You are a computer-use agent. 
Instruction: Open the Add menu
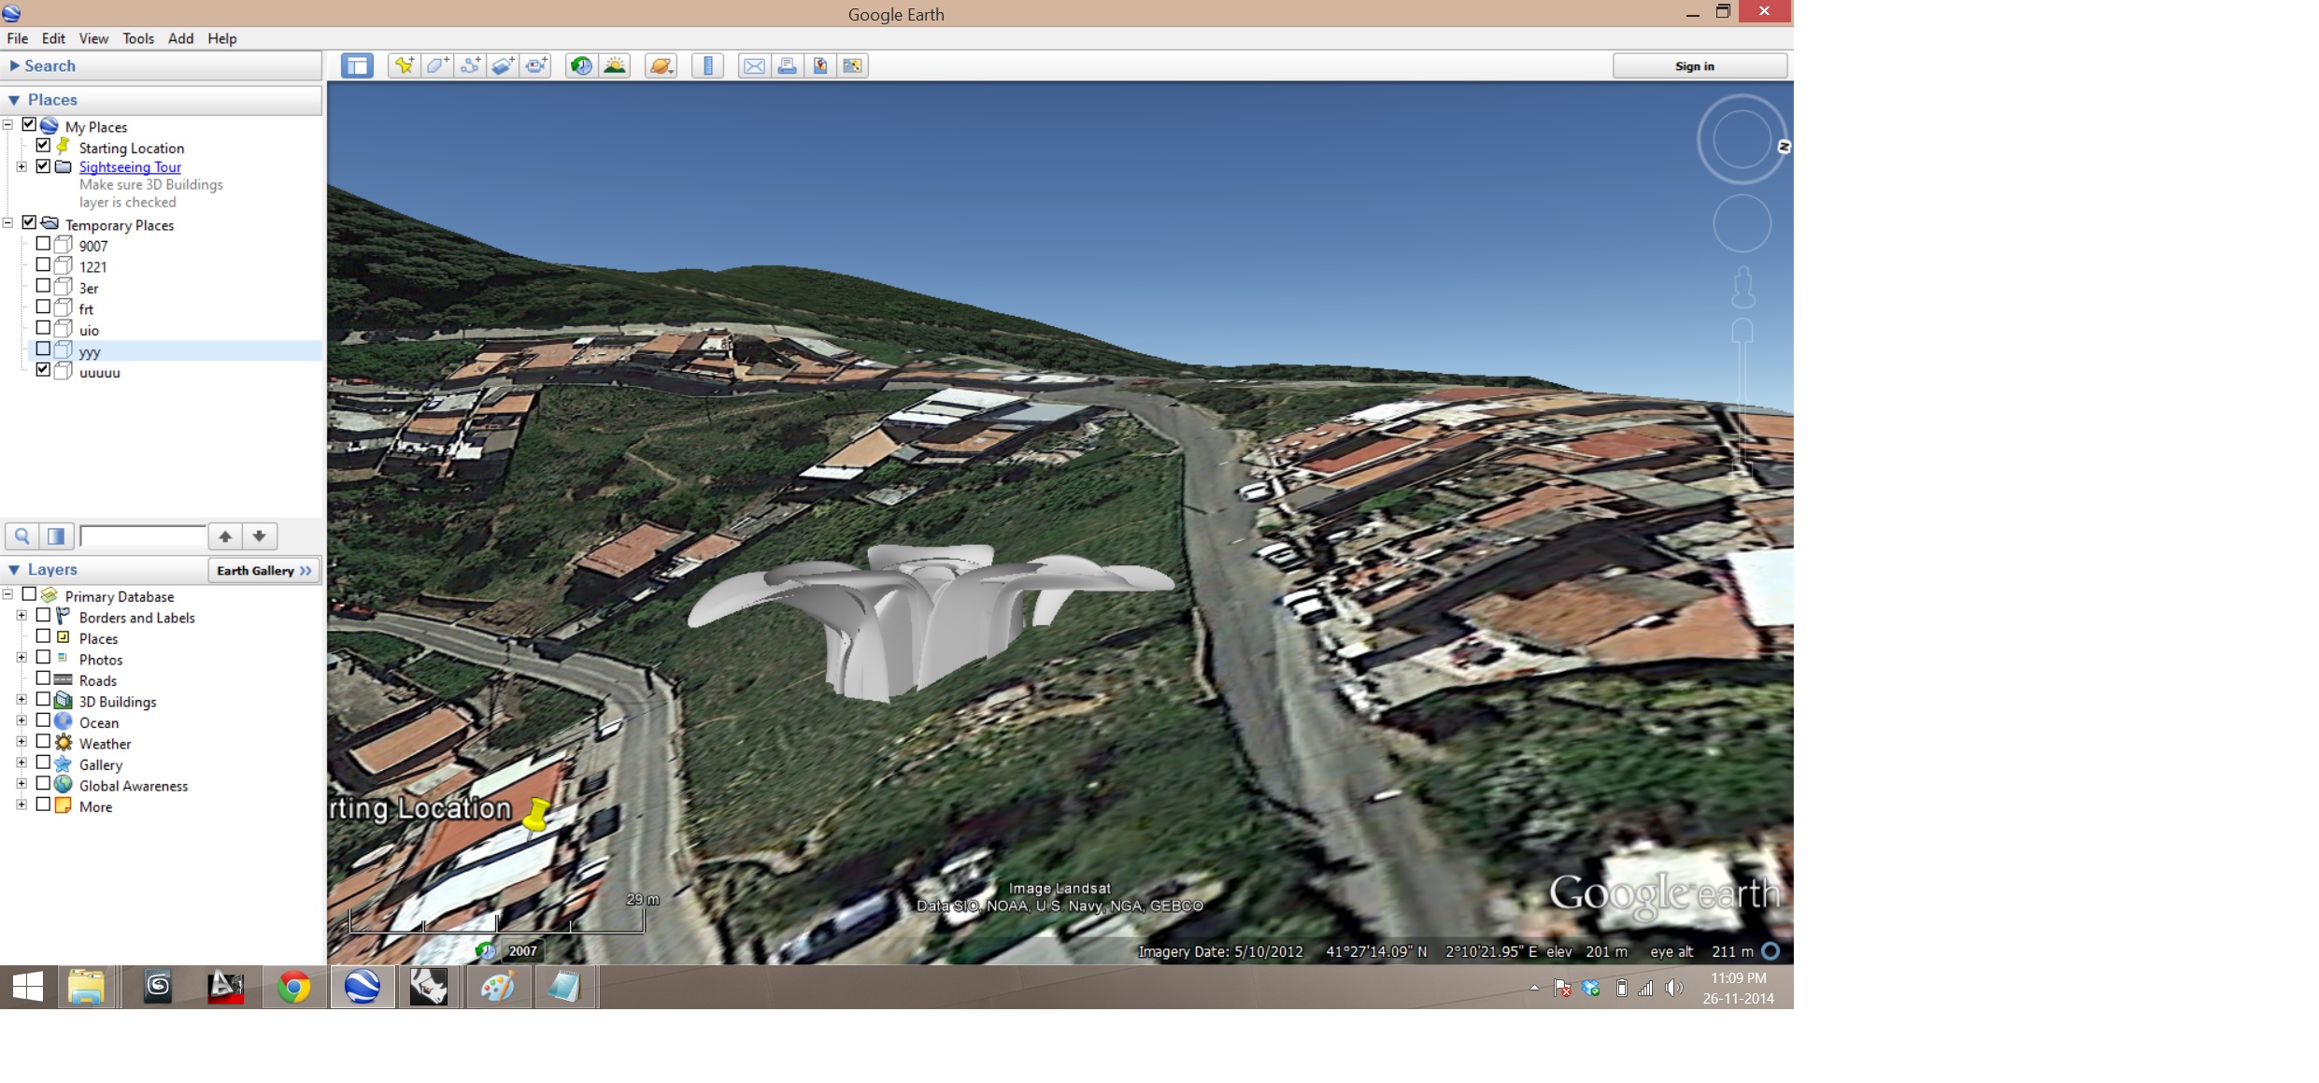180,38
